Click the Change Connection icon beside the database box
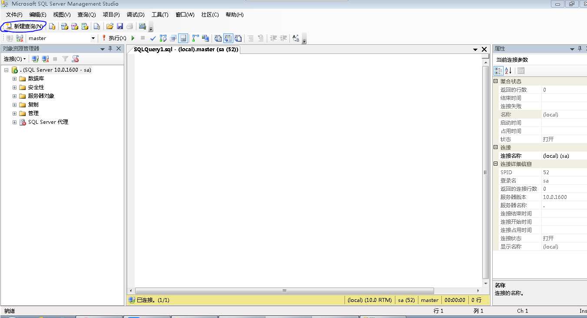The height and width of the screenshot is (318, 587). tap(20, 38)
